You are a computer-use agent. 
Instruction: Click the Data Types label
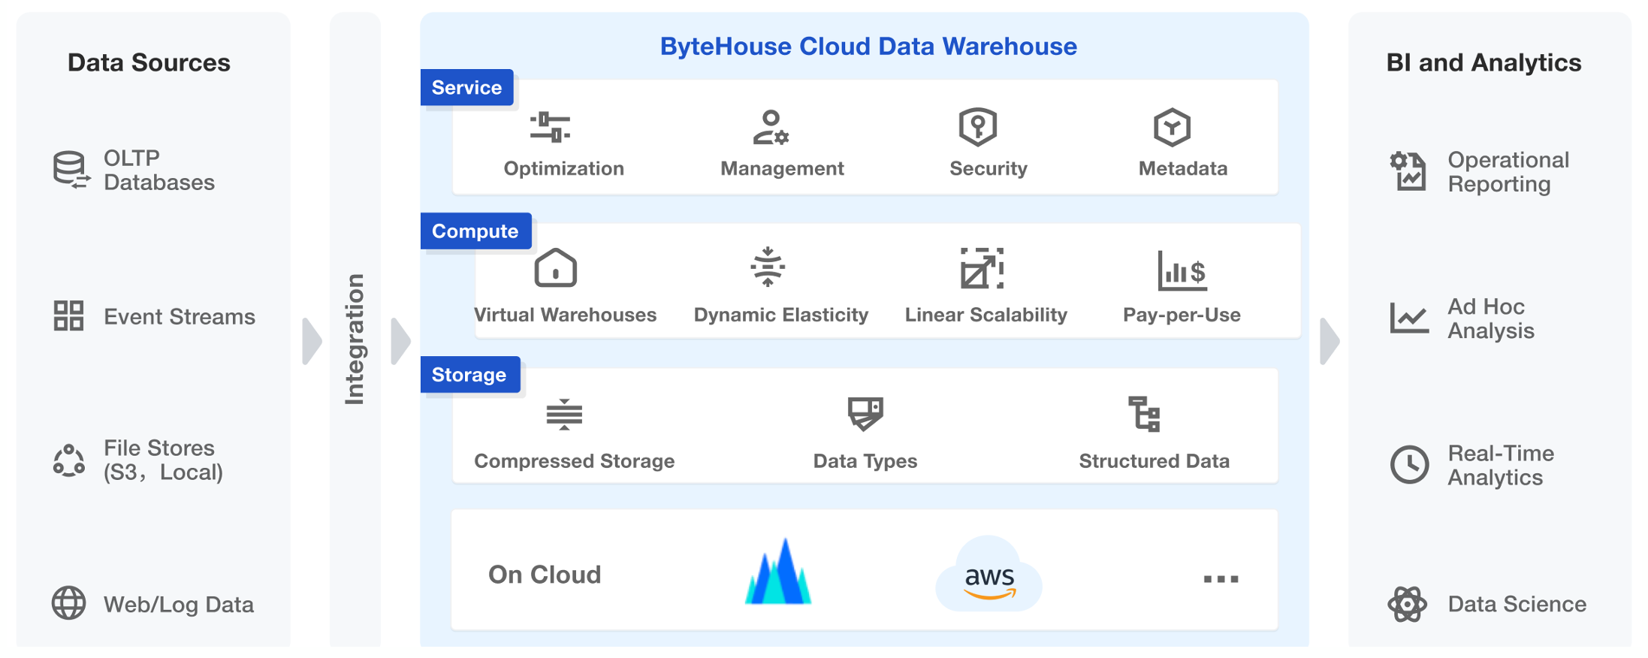(x=865, y=460)
